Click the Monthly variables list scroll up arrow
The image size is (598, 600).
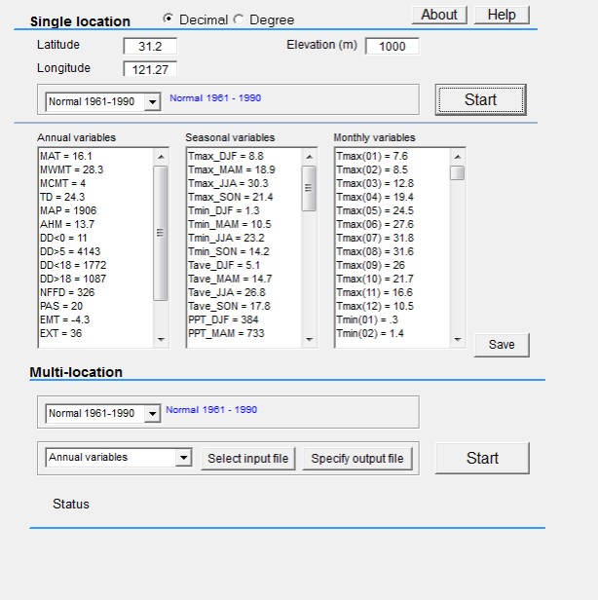click(x=457, y=157)
